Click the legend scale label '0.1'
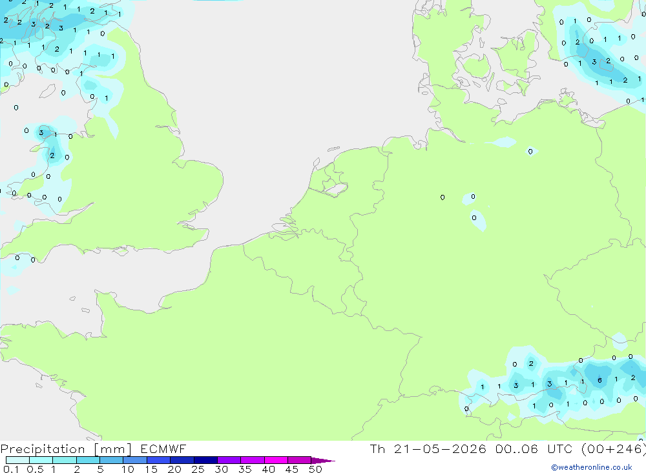This screenshot has width=646, height=473. (x=11, y=469)
